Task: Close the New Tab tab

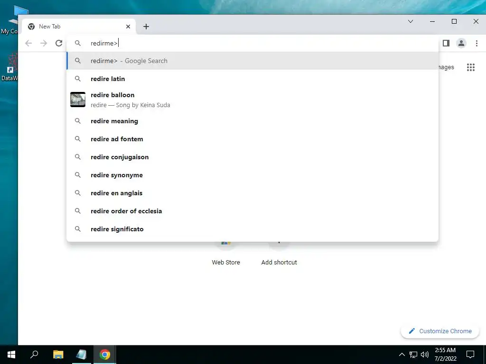Action: [x=128, y=27]
